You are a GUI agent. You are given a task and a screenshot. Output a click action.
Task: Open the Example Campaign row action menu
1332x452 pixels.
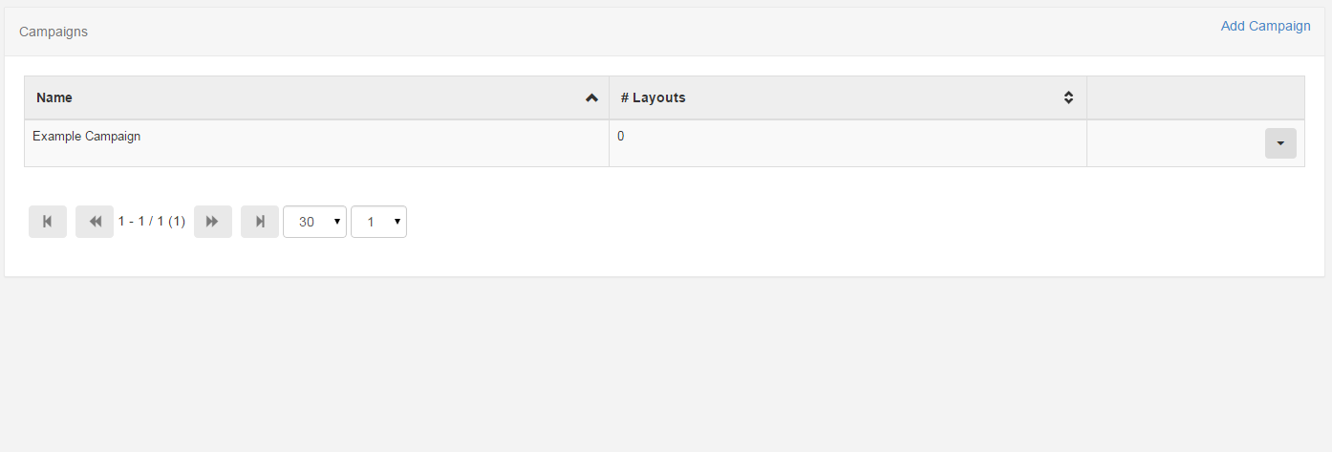pyautogui.click(x=1280, y=143)
